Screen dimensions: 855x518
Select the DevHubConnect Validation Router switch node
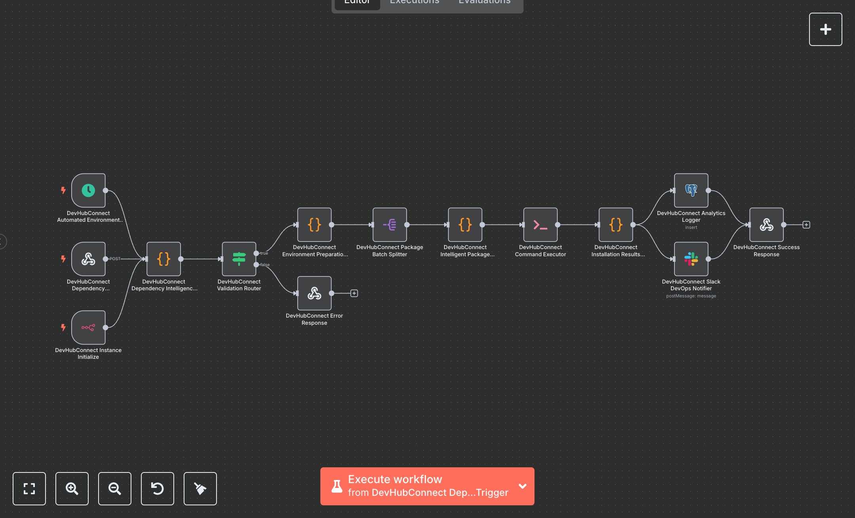coord(239,259)
